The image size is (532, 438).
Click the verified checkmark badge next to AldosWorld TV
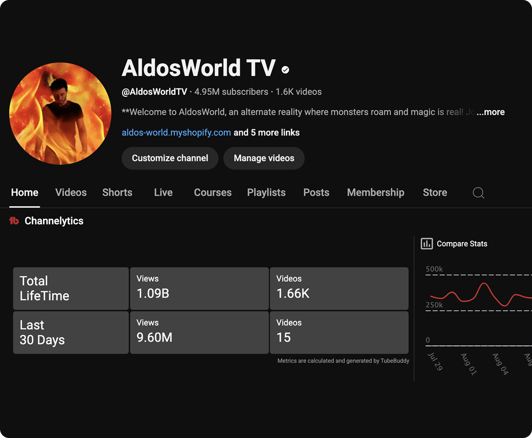(x=285, y=70)
